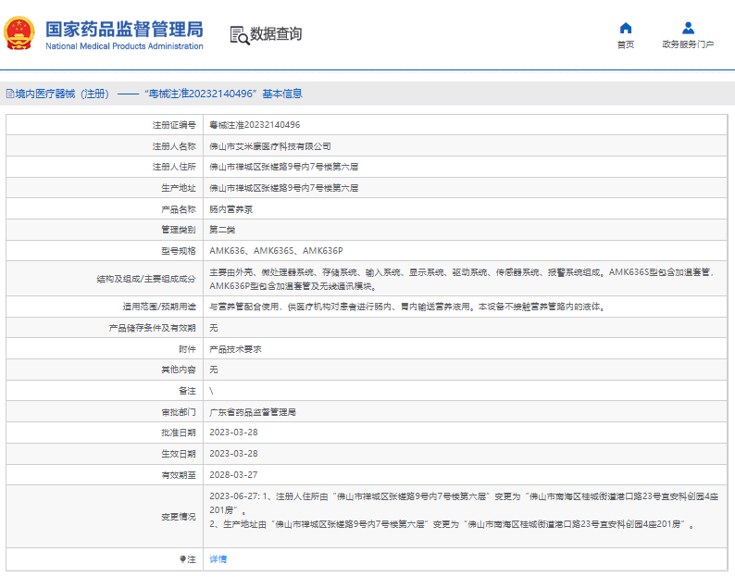Image resolution: width=735 pixels, height=577 pixels.
Task: Click the 产品储存条件及有效期 value 无
Action: point(214,328)
